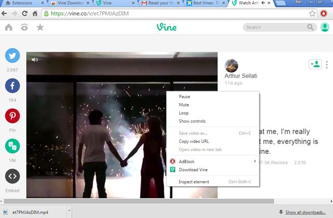Click the horizontal page scrollbar

139,201
